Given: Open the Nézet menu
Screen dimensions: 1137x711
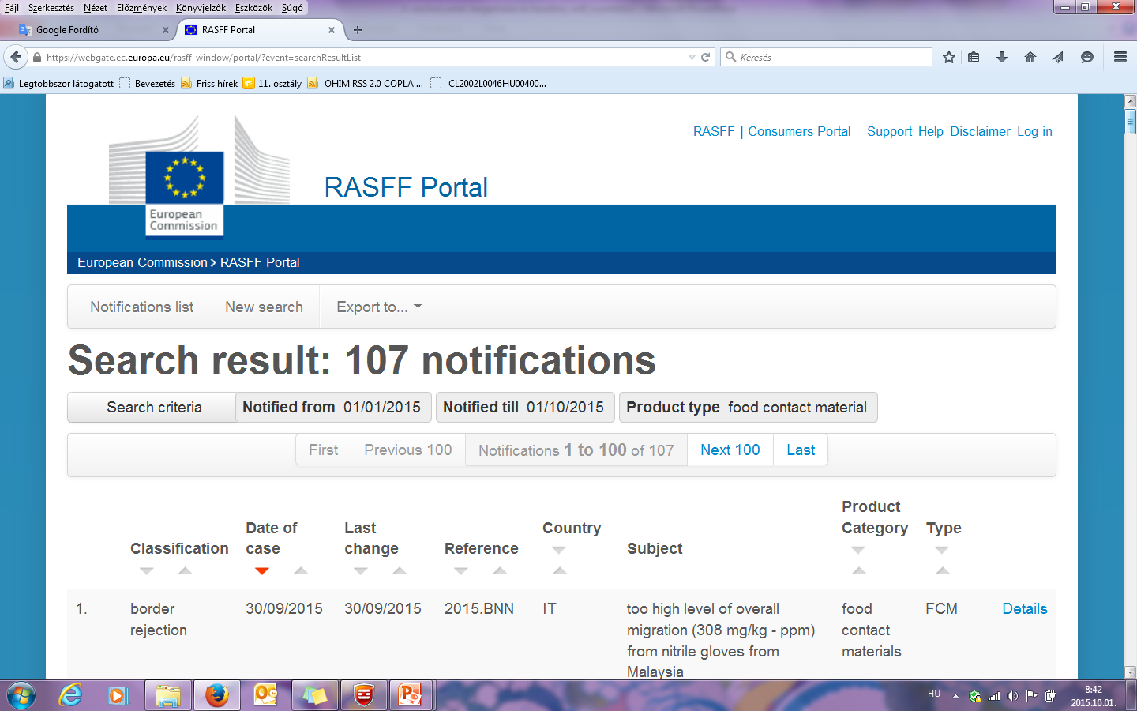Looking at the screenshot, I should 96,8.
